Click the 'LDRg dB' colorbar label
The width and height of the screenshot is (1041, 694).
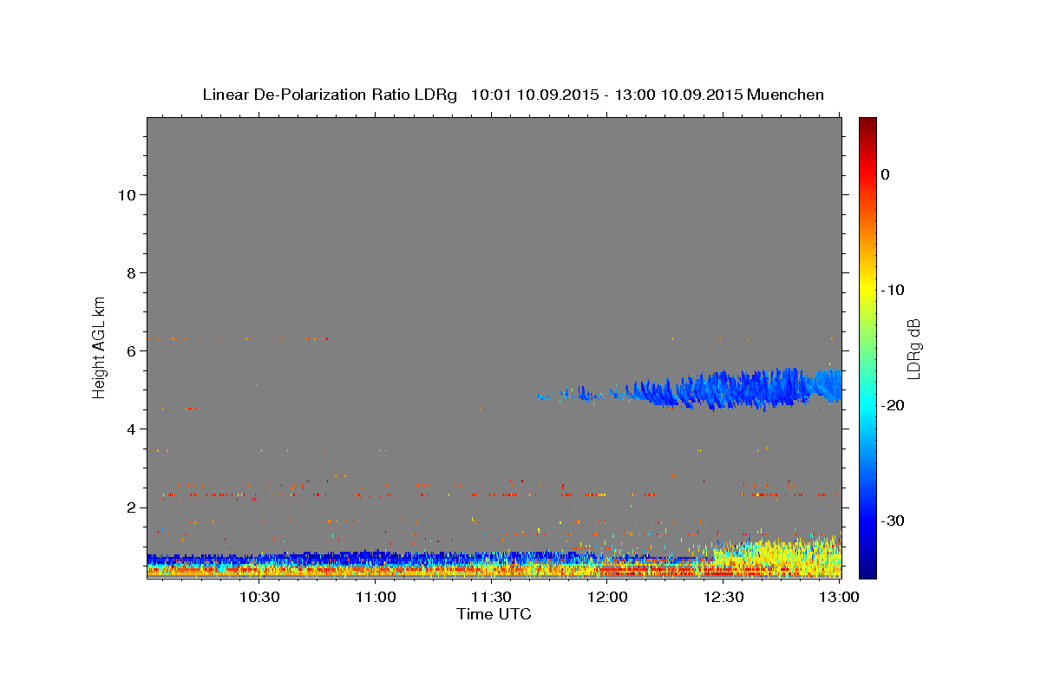913,349
